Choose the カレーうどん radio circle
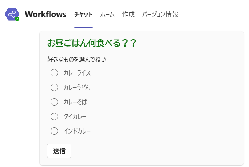The height and width of the screenshot is (167, 249). (x=54, y=87)
